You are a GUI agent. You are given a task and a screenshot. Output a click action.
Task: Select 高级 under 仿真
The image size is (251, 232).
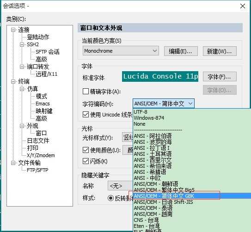[41, 119]
